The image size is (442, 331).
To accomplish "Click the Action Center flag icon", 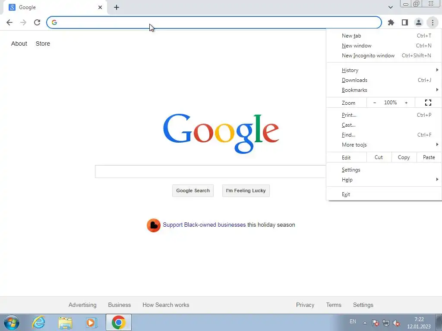I will 375,323.
